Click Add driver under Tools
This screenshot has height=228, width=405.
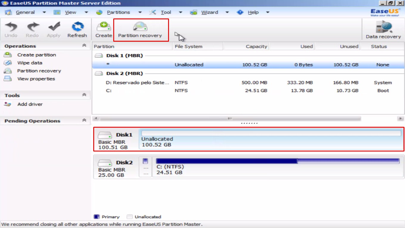click(x=30, y=104)
